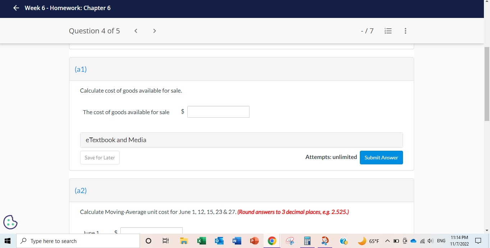Switch the ENG input language
Image resolution: width=490 pixels, height=248 pixels.
point(441,241)
